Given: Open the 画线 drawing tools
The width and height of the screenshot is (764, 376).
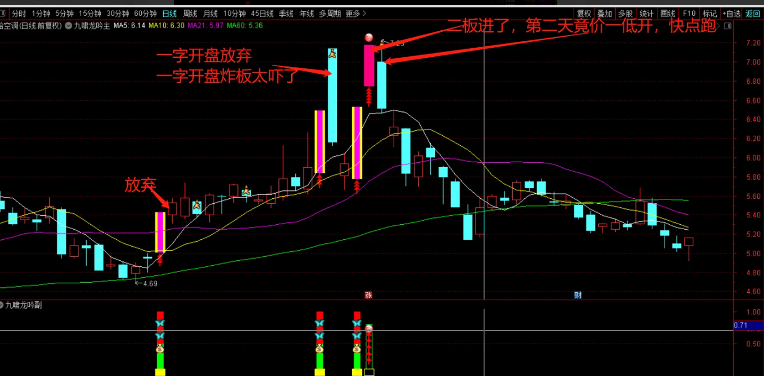Looking at the screenshot, I should pos(667,13).
